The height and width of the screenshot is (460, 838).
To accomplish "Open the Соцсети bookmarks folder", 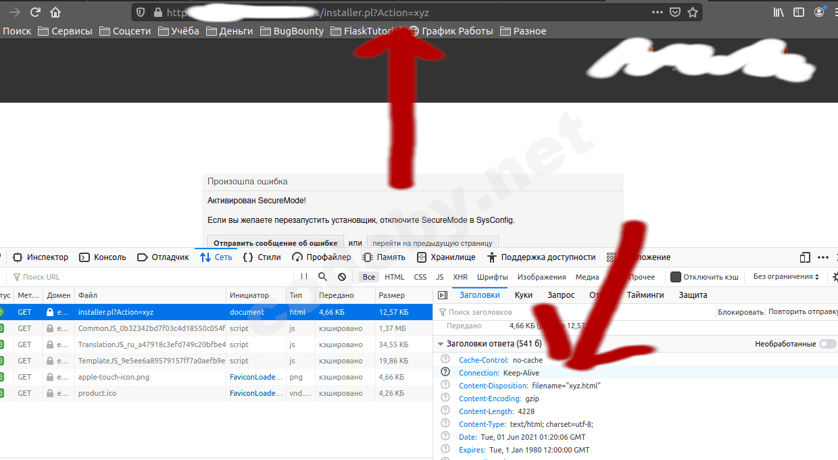I will point(125,31).
